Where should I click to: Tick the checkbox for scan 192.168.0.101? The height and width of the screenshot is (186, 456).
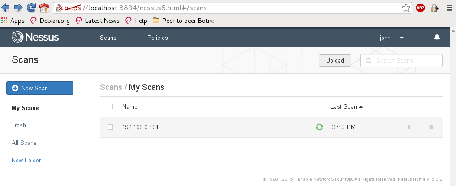click(110, 127)
